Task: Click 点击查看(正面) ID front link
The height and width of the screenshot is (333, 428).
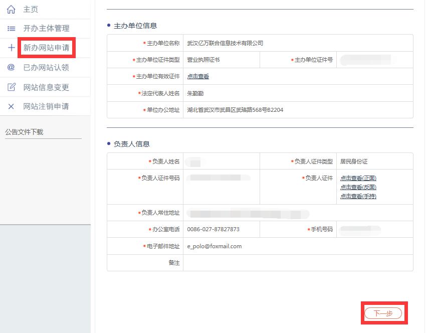Action: (358, 178)
